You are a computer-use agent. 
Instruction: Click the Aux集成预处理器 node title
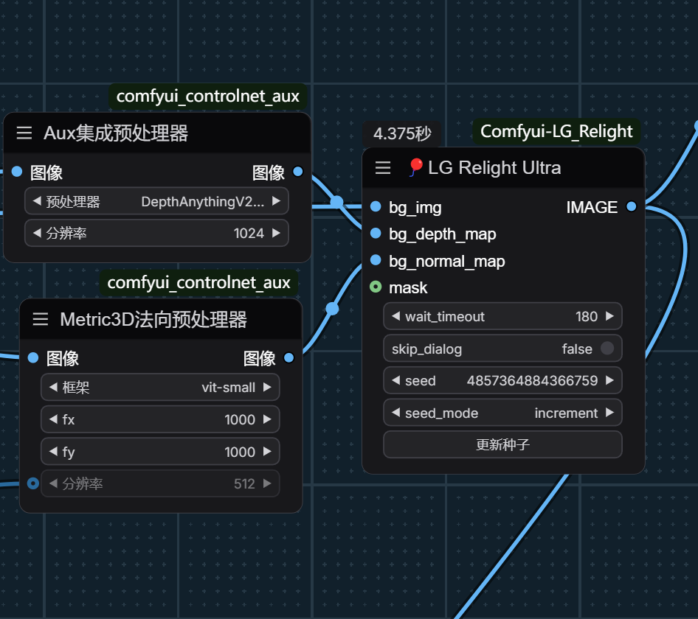pos(116,133)
